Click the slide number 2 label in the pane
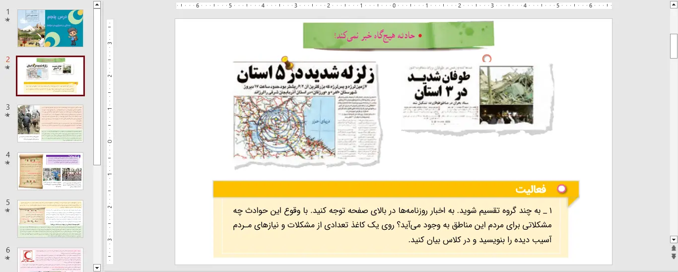The height and width of the screenshot is (272, 678). (7, 59)
